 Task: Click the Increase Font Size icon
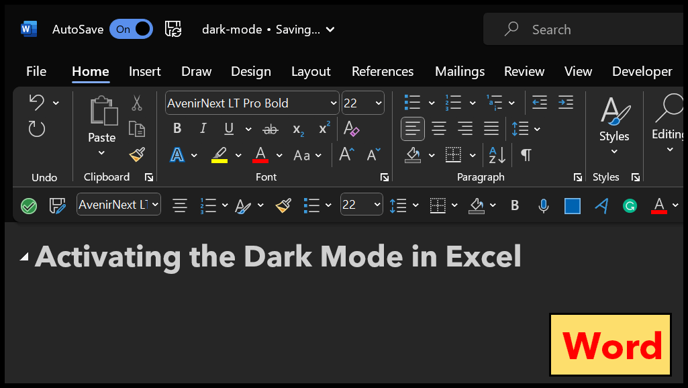(346, 154)
